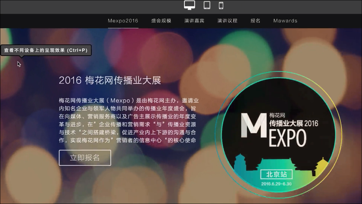Screen dimensions: 362x204
Task: Navigate to Mawards page
Action: pos(285,21)
